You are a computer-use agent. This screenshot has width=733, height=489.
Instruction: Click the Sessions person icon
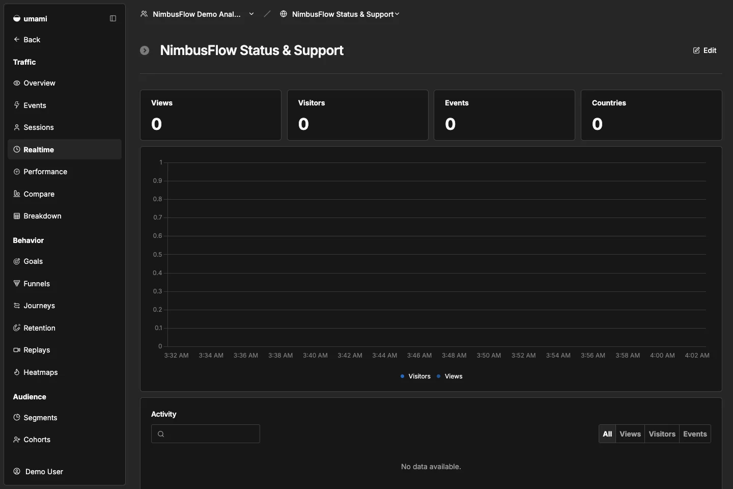(17, 127)
